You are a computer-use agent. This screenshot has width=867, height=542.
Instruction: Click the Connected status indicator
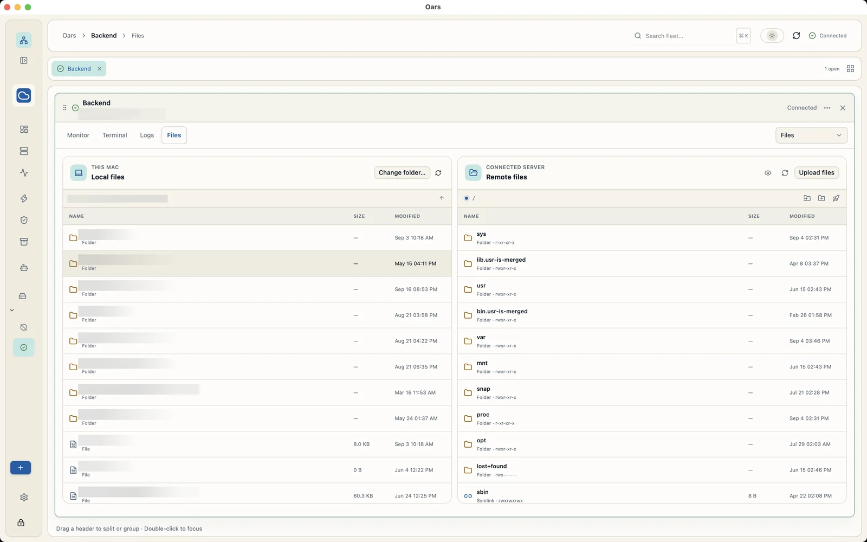[x=827, y=36]
